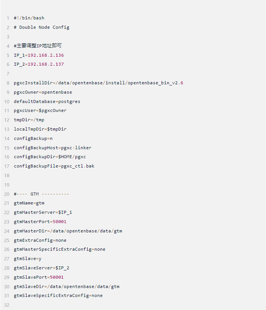Click the pgxcOwner=opentenbase line
The height and width of the screenshot is (310, 266).
43,92
